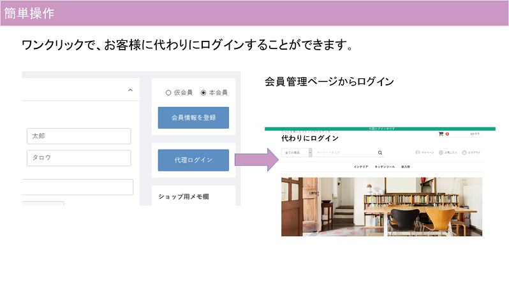Viewport: 509px width, 286px height.
Task: Click the ログアウト lock icon
Action: (x=464, y=152)
